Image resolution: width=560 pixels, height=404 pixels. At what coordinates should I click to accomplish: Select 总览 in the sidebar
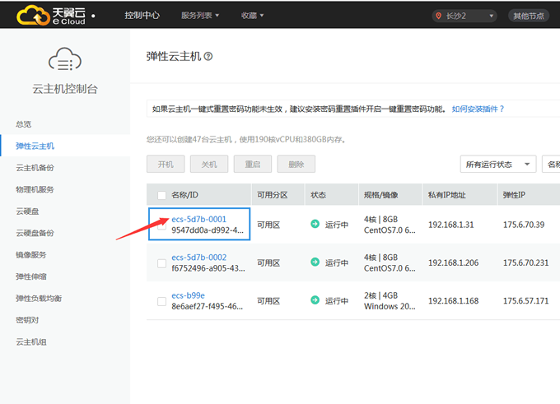24,124
